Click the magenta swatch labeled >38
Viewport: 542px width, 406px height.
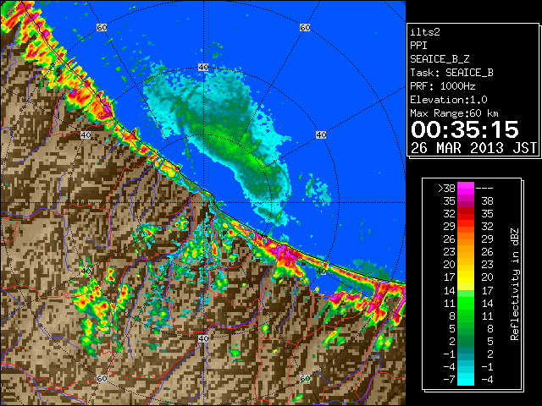click(x=466, y=188)
